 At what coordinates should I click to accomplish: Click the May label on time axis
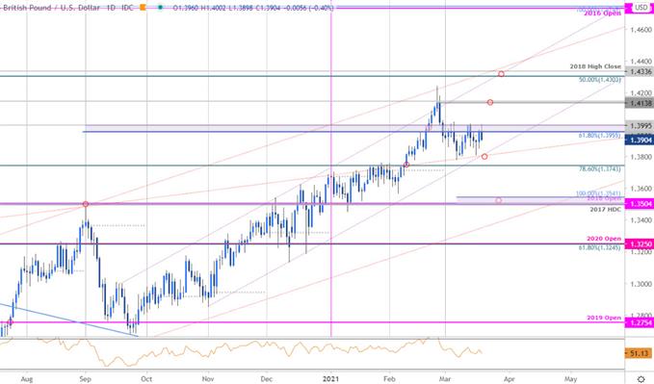click(570, 379)
